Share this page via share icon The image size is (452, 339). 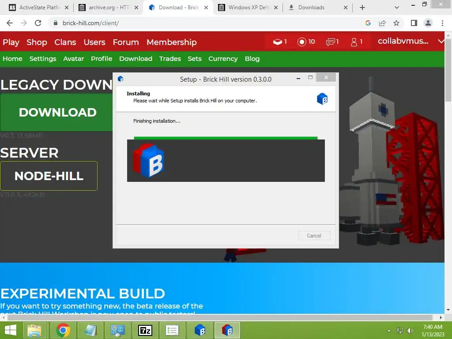382,23
